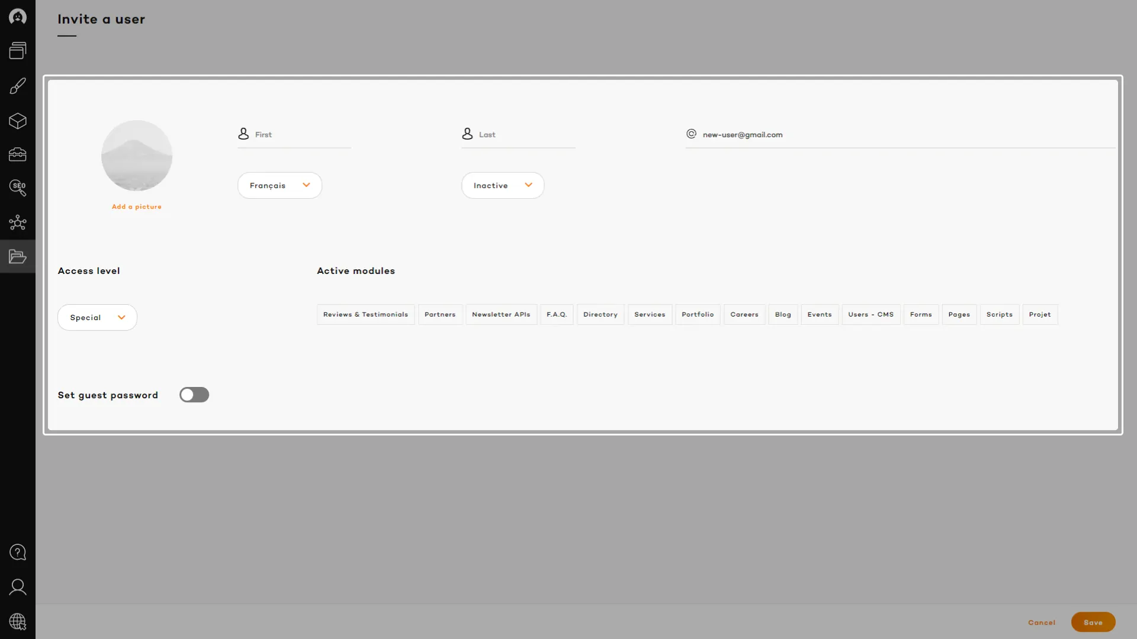Click the briefcase icon in sidebar
Image resolution: width=1137 pixels, height=639 pixels.
coord(18,154)
